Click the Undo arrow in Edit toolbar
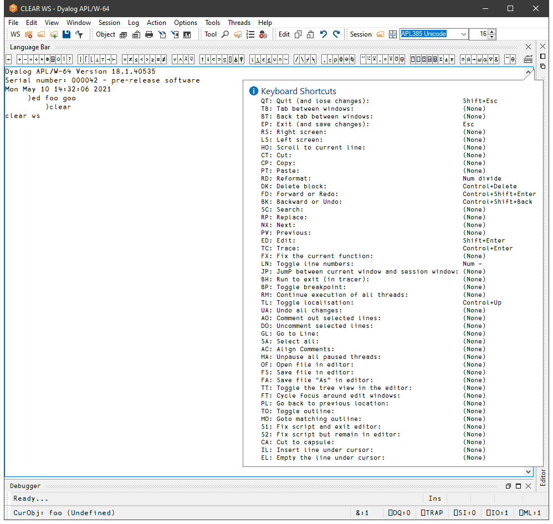 point(324,34)
